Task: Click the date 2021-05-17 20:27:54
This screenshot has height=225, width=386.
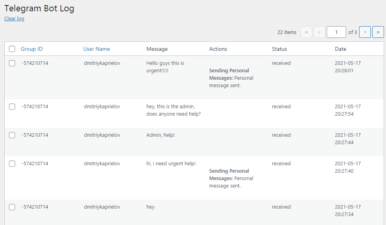Action: pos(348,110)
